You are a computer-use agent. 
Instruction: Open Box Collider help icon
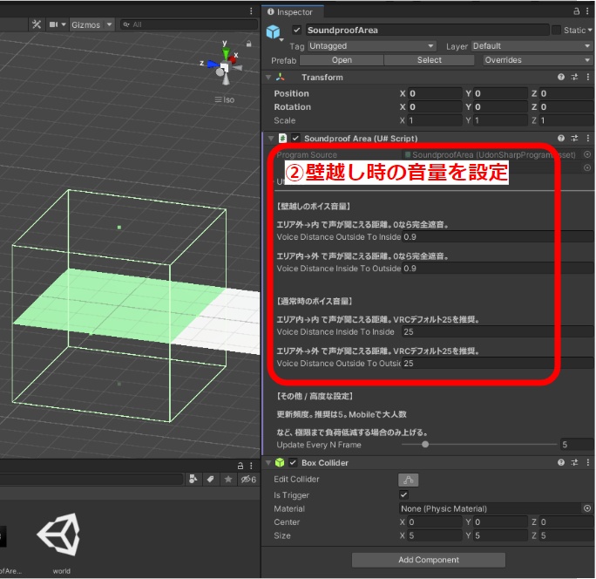click(x=561, y=463)
